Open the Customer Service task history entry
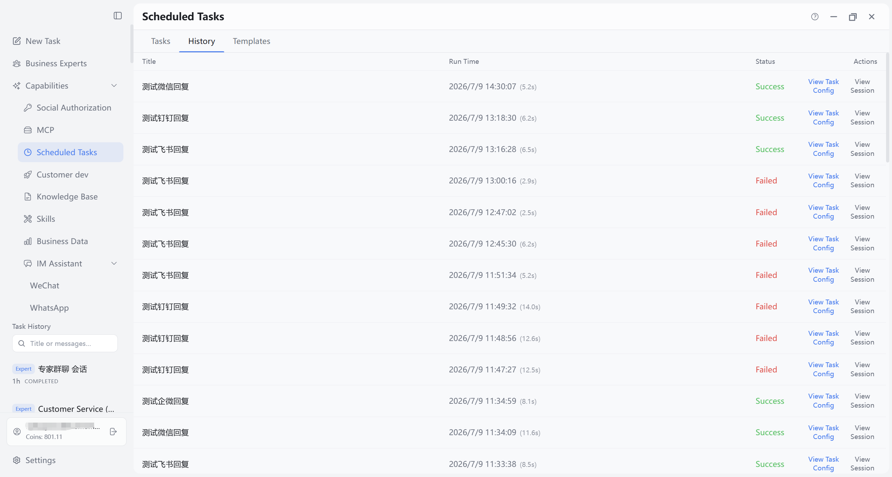This screenshot has width=892, height=477. point(65,409)
